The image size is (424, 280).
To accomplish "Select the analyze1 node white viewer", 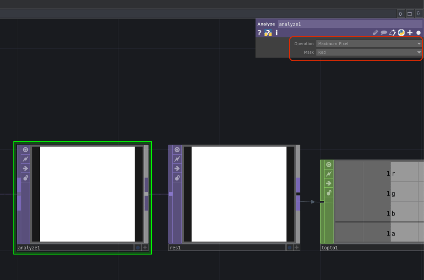I will click(x=87, y=194).
